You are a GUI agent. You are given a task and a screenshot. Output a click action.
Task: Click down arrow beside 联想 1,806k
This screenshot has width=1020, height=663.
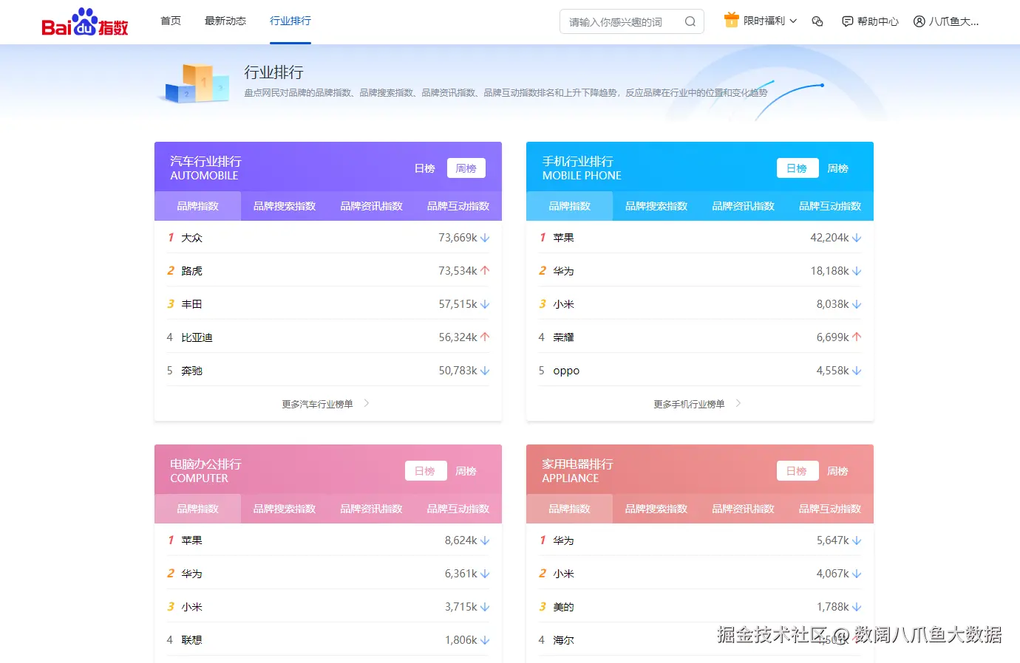485,640
